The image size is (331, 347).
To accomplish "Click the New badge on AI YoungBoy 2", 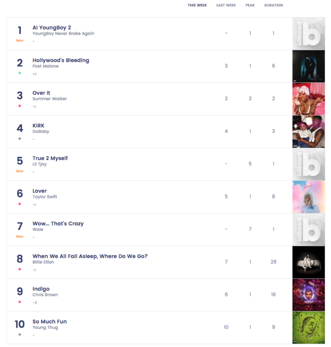I will [20, 40].
